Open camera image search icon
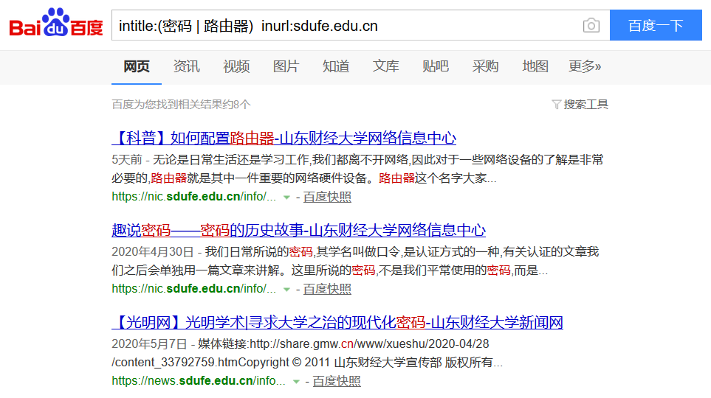This screenshot has width=711, height=398. pos(591,26)
